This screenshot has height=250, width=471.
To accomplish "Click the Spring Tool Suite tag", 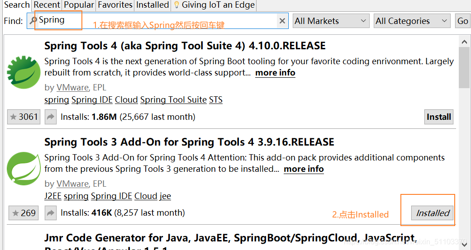I will [x=173, y=99].
